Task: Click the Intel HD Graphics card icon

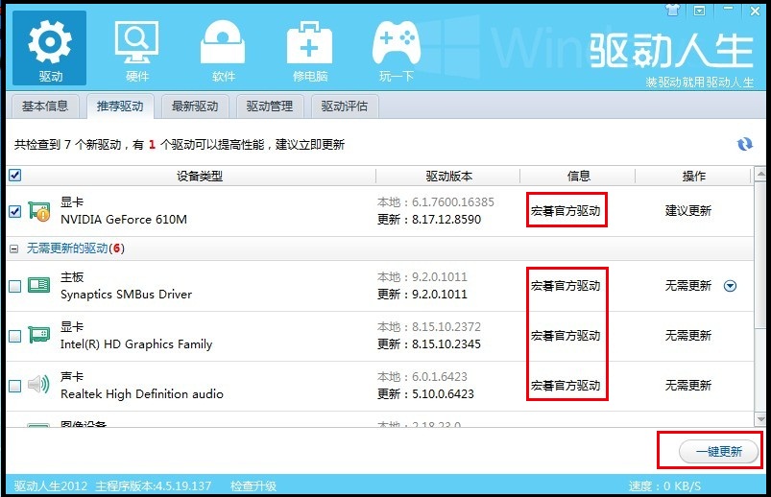Action: [38, 335]
